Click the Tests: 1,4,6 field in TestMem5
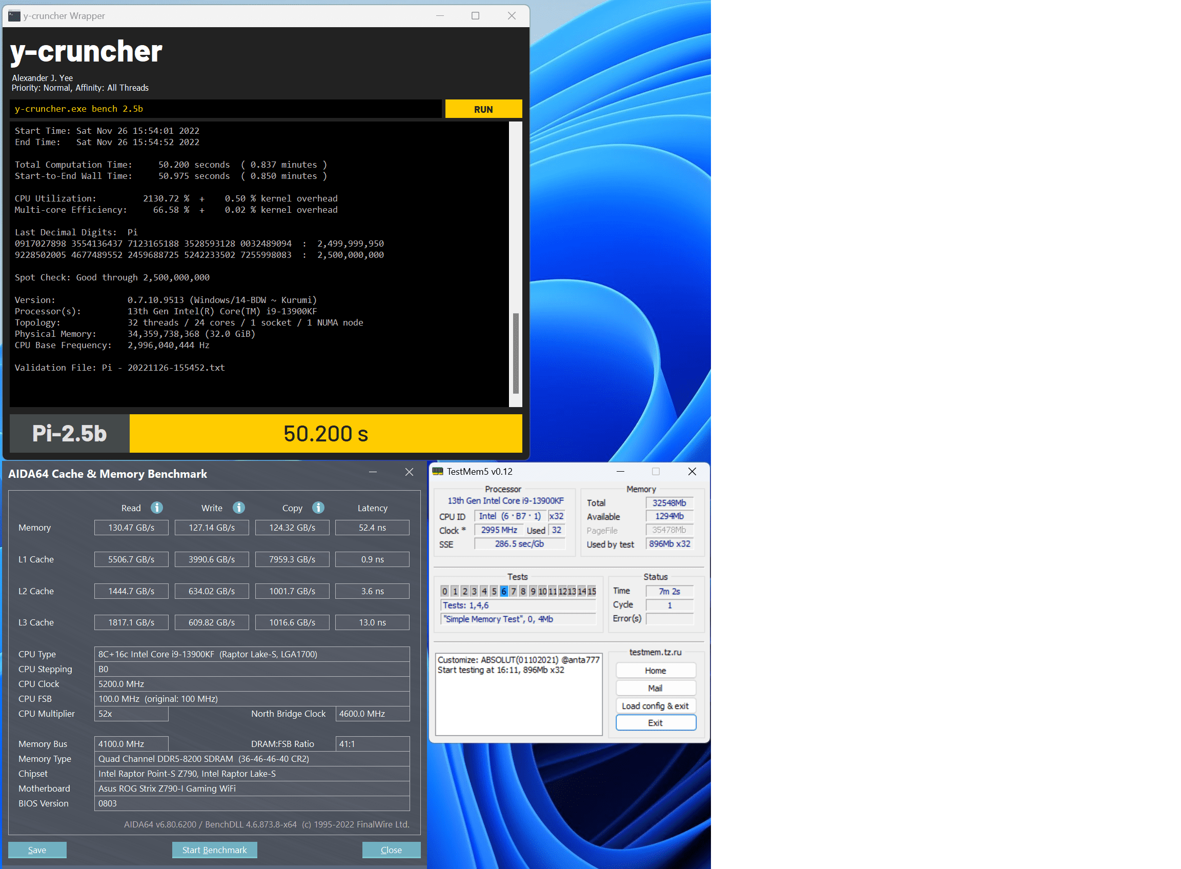1181x869 pixels. 518,605
